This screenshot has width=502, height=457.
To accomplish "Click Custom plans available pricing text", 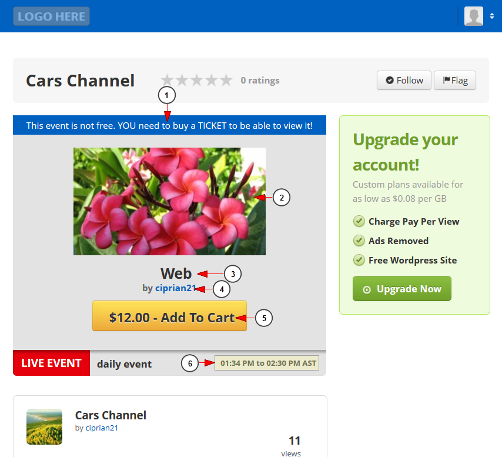I will coord(408,192).
